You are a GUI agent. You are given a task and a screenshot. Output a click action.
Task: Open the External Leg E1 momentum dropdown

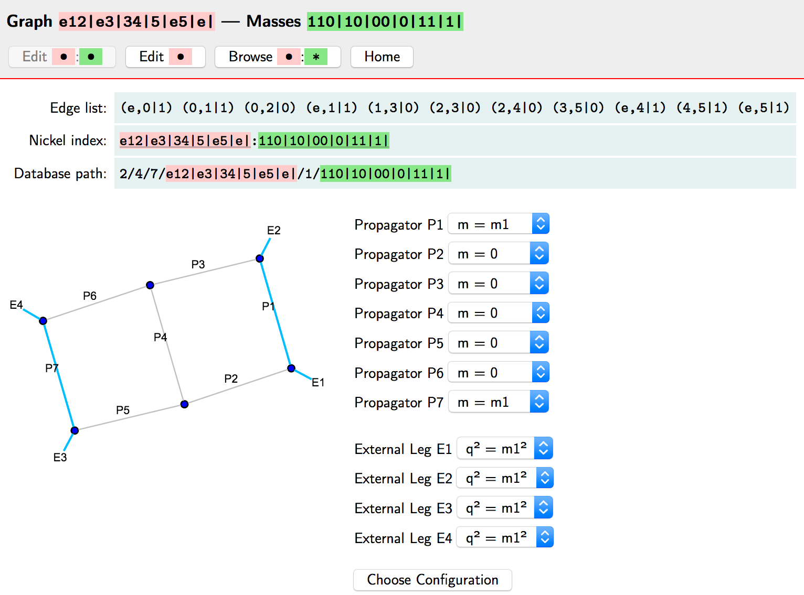[505, 449]
